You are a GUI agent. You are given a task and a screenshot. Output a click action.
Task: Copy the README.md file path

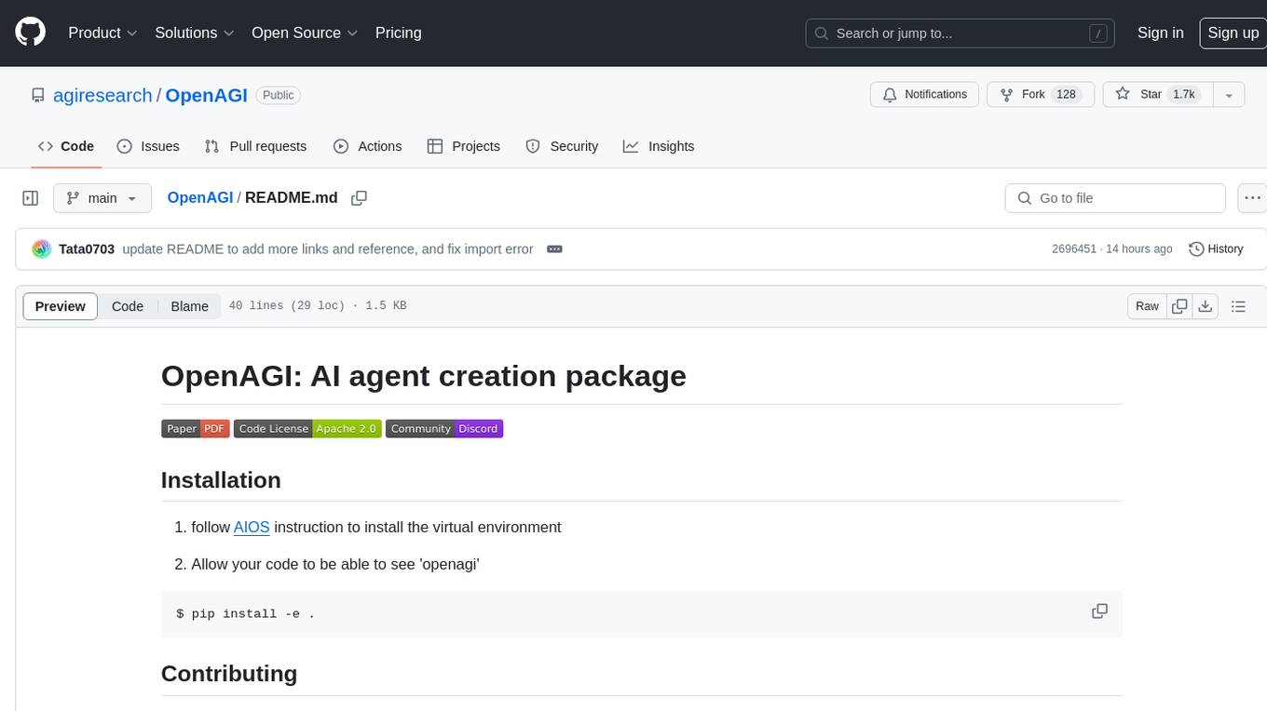pos(359,198)
